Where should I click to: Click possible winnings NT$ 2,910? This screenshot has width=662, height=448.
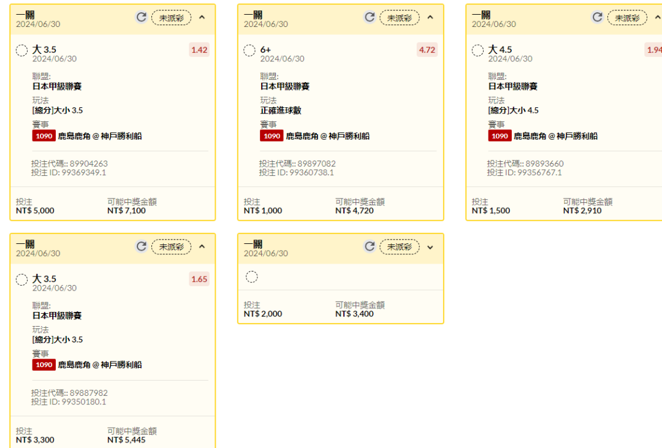click(582, 210)
